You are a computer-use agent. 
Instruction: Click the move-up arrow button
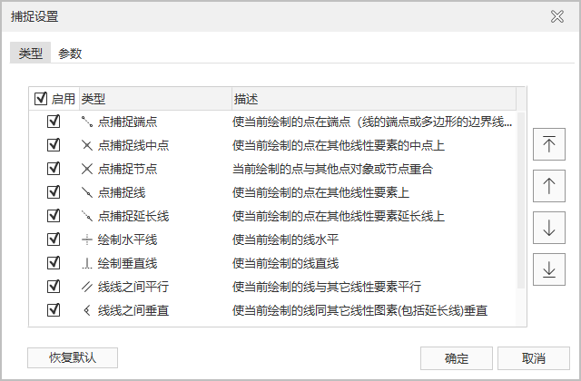coord(548,187)
